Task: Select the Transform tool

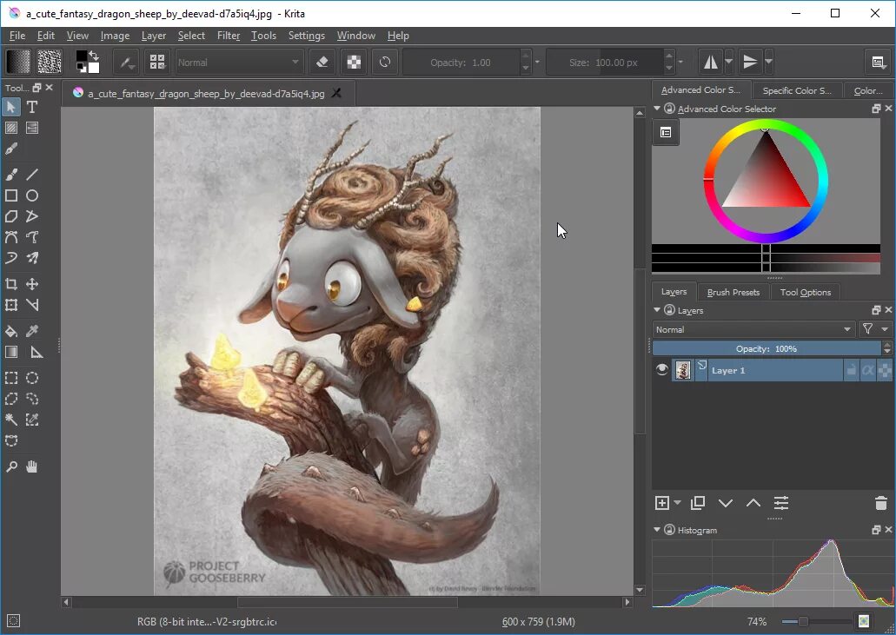Action: click(x=10, y=305)
